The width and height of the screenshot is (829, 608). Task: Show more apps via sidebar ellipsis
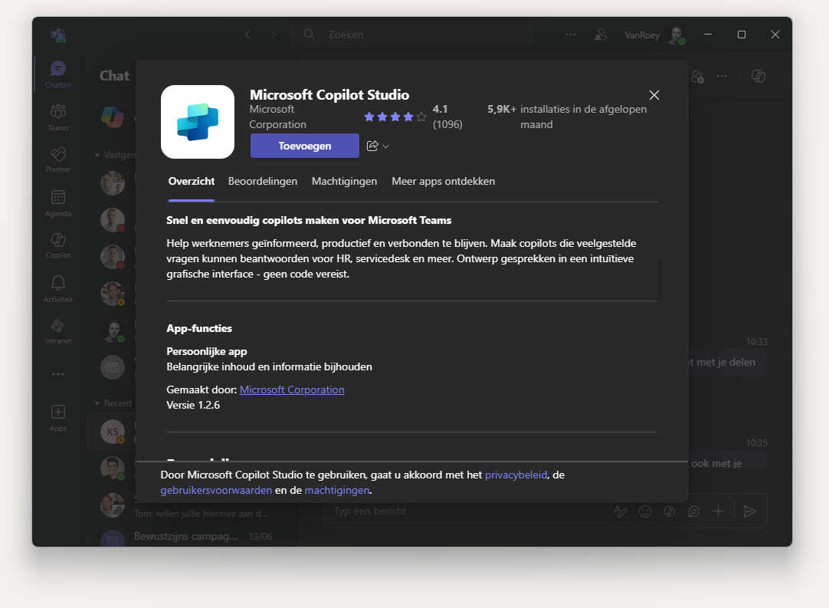click(x=58, y=374)
